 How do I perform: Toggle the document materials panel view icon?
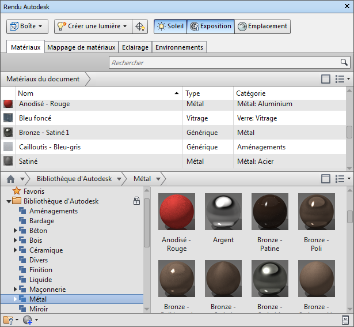(326, 79)
